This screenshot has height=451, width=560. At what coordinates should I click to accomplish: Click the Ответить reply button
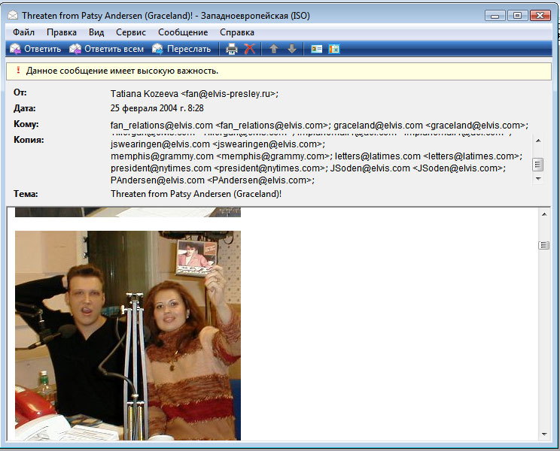tap(35, 49)
